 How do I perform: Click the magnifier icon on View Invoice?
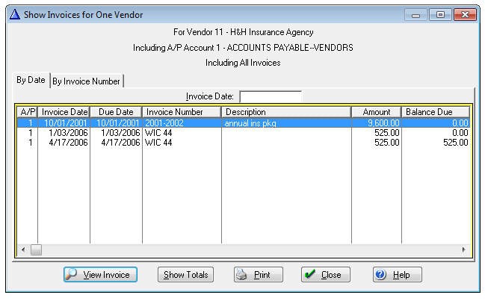click(74, 275)
